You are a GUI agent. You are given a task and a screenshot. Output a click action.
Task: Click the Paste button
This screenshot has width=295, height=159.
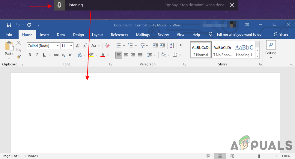click(x=9, y=48)
